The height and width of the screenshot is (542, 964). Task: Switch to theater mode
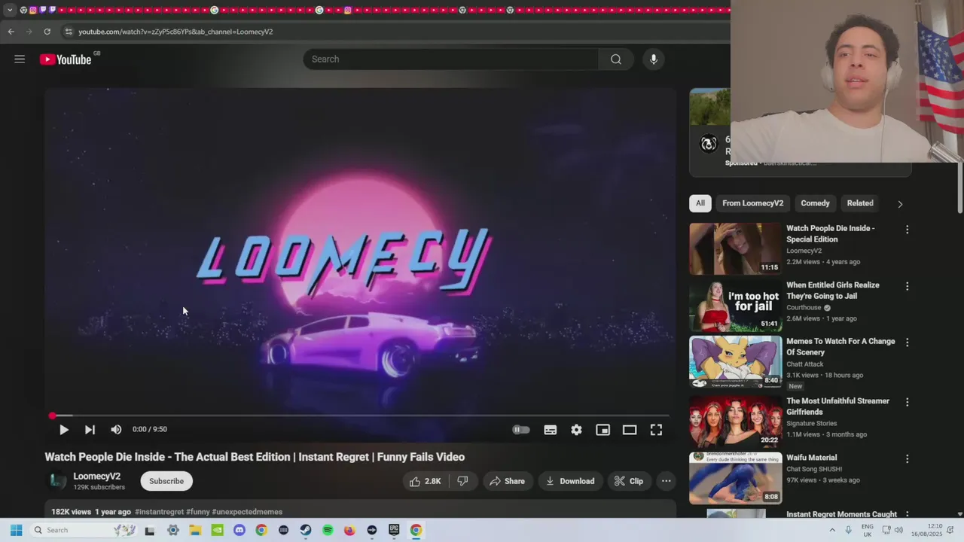tap(630, 429)
